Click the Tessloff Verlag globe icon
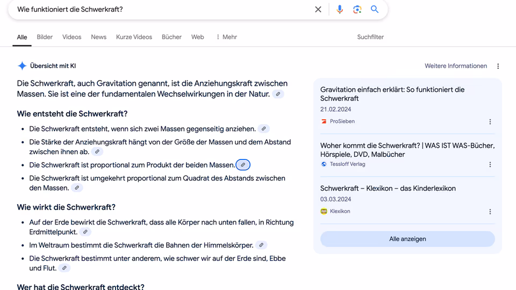Viewport: 516px width, 290px height. point(324,164)
